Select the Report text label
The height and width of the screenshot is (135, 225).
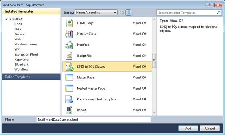point(82,110)
